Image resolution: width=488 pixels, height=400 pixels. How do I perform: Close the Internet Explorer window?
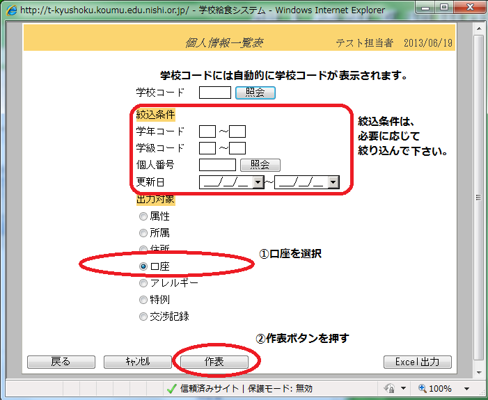[x=471, y=8]
